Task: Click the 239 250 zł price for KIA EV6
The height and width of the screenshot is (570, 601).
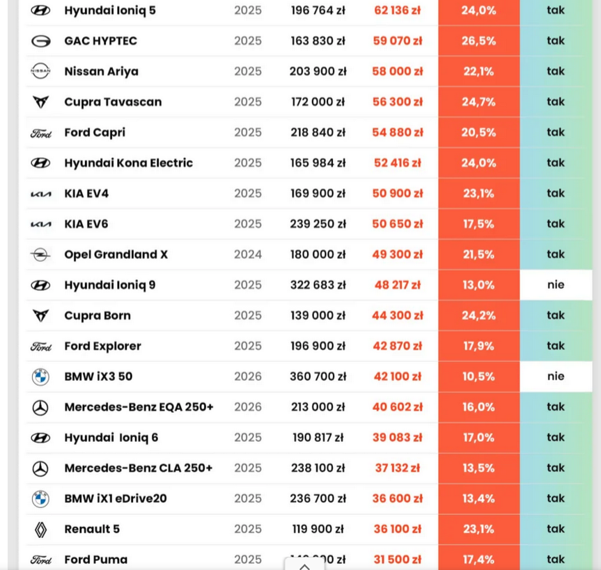Action: click(318, 224)
